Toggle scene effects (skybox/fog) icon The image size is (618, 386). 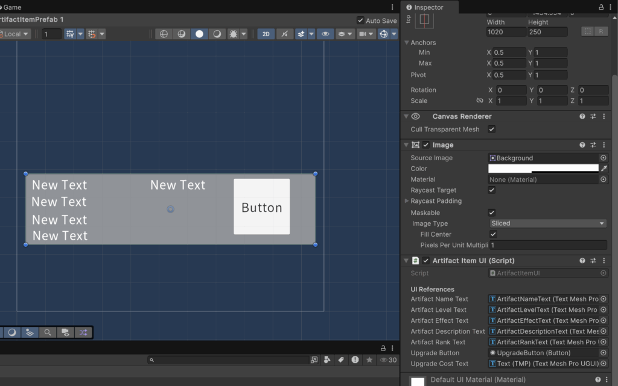coord(301,34)
